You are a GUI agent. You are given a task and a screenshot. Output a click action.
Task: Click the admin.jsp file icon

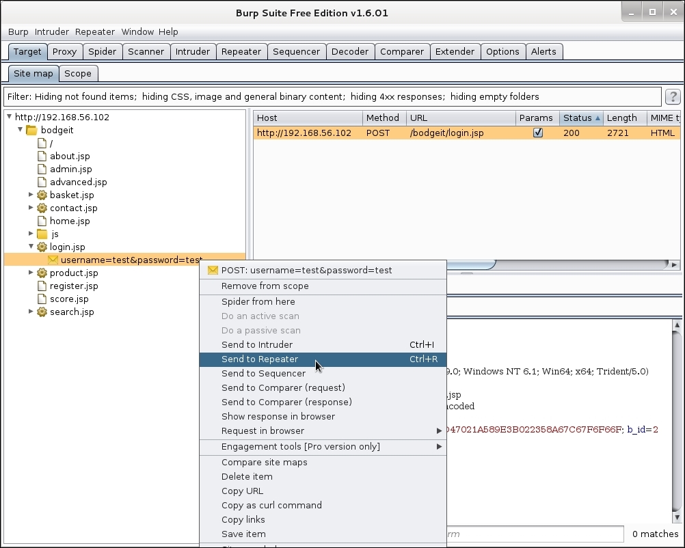pos(42,169)
